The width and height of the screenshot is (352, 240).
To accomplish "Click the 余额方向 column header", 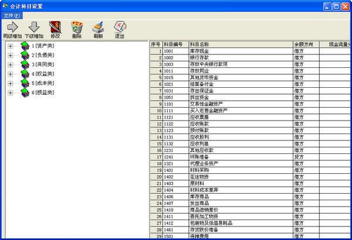I will click(x=305, y=44).
